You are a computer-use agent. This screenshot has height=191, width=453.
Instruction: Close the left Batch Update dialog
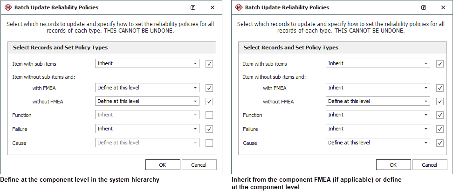pos(213,8)
